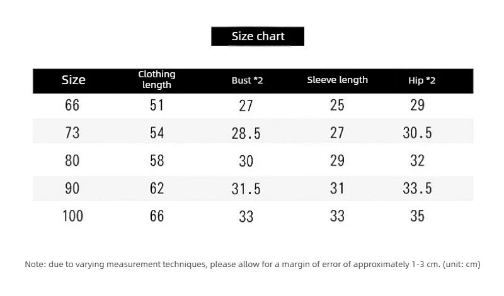Click size 80 row label
This screenshot has width=504, height=296.
point(72,160)
